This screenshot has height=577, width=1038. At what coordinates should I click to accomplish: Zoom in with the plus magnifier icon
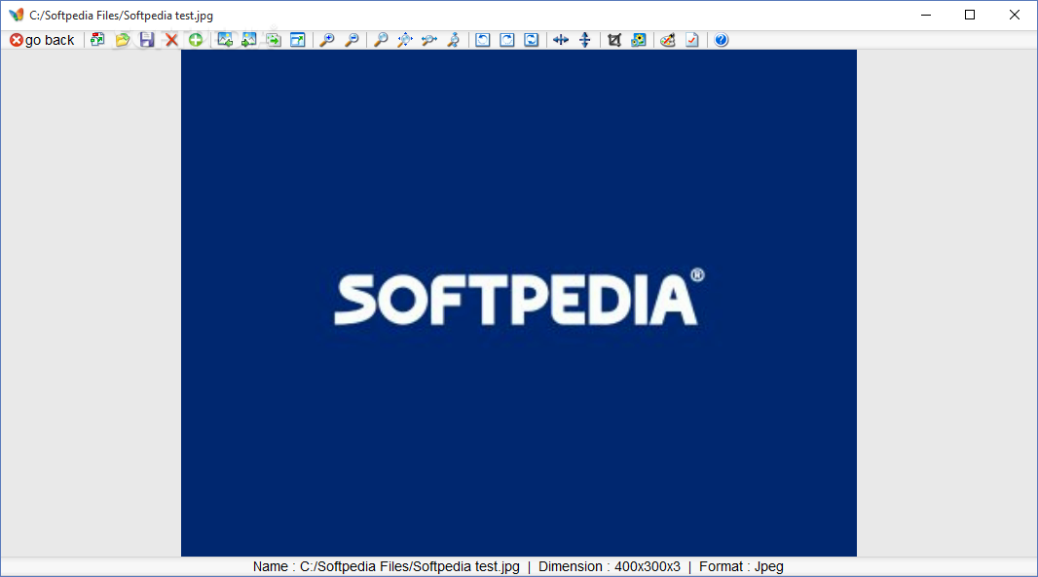tap(327, 40)
